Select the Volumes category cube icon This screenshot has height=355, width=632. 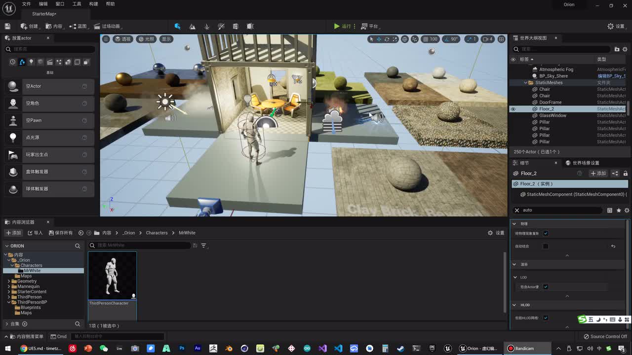click(77, 62)
